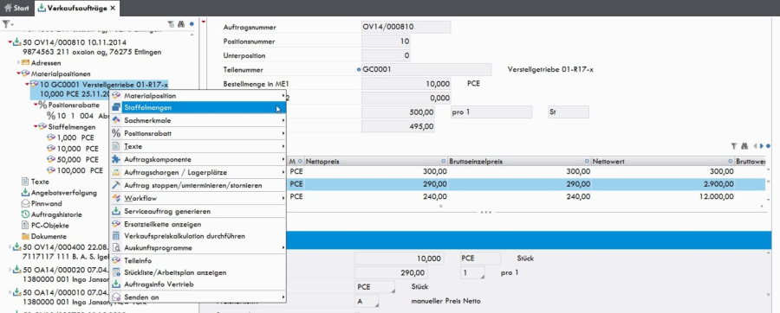
Task: Sort by the Nettowert column header
Action: [663, 162]
